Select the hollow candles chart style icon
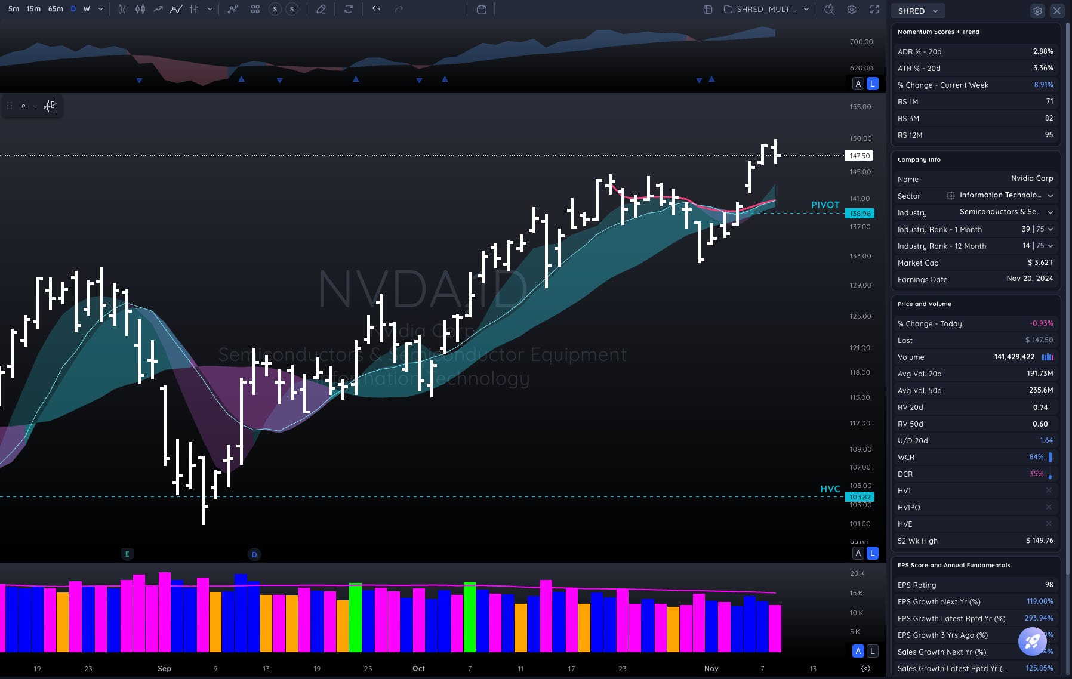1072x679 pixels. click(x=122, y=9)
